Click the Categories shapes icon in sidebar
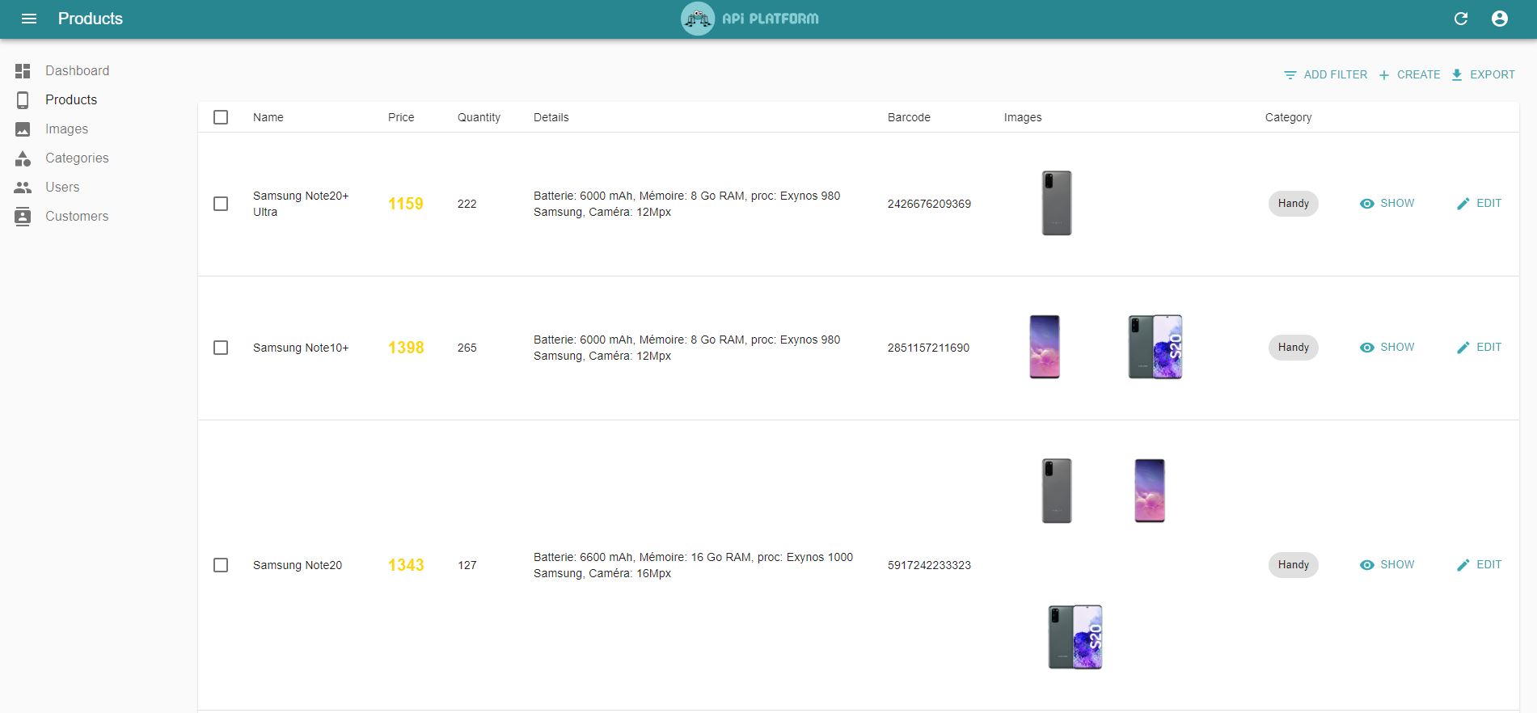 pos(23,158)
